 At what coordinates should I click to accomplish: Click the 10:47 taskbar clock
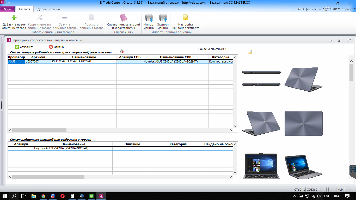[337, 196]
